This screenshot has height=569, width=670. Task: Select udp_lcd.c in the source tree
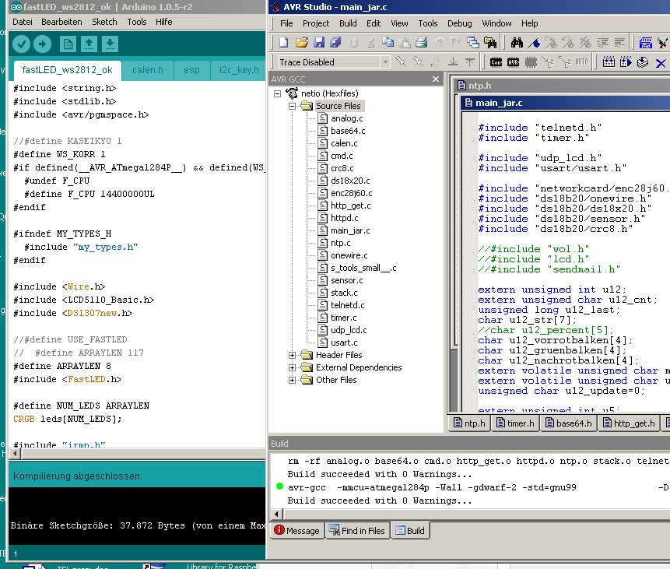click(349, 330)
